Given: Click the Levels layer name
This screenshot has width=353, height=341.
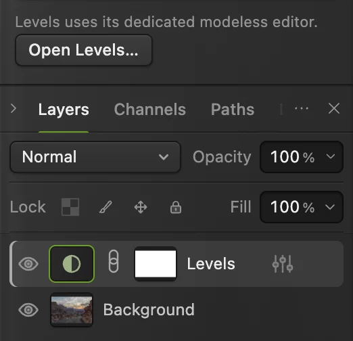Looking at the screenshot, I should pos(211,264).
